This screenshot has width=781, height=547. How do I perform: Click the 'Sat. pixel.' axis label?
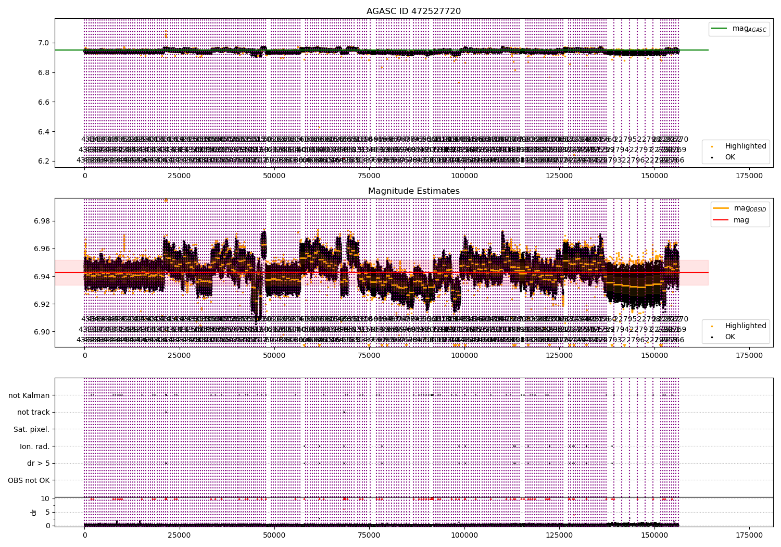(x=32, y=429)
